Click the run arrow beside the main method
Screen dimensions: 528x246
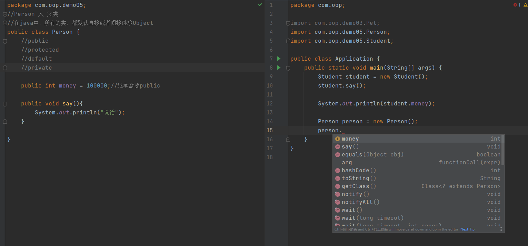coord(279,68)
